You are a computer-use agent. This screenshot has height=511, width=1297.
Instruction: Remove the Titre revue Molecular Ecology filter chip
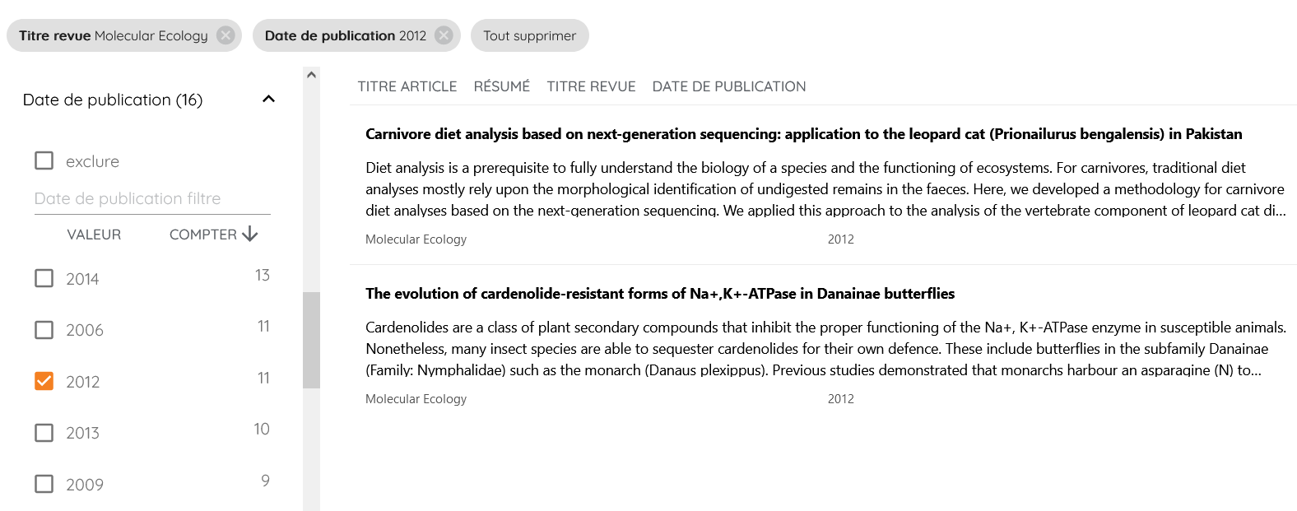[x=225, y=35]
